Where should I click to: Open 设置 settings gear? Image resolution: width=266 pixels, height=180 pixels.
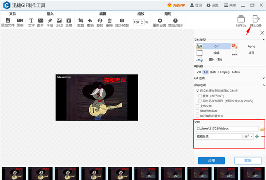[212, 5]
